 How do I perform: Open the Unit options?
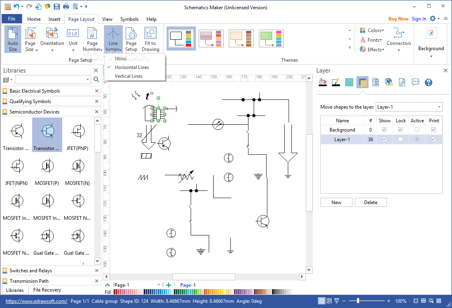pyautogui.click(x=73, y=39)
